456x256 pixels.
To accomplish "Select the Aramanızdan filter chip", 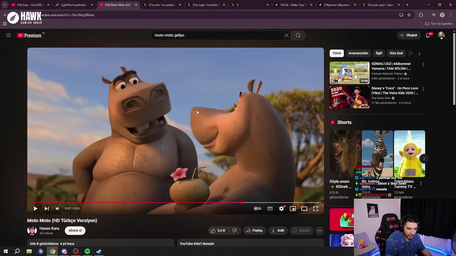I will pyautogui.click(x=358, y=53).
